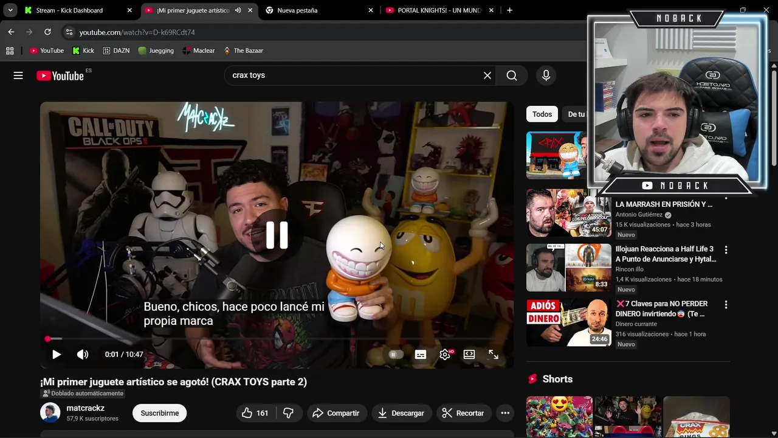Mute the playing YouTube tab audio icon

tap(238, 10)
